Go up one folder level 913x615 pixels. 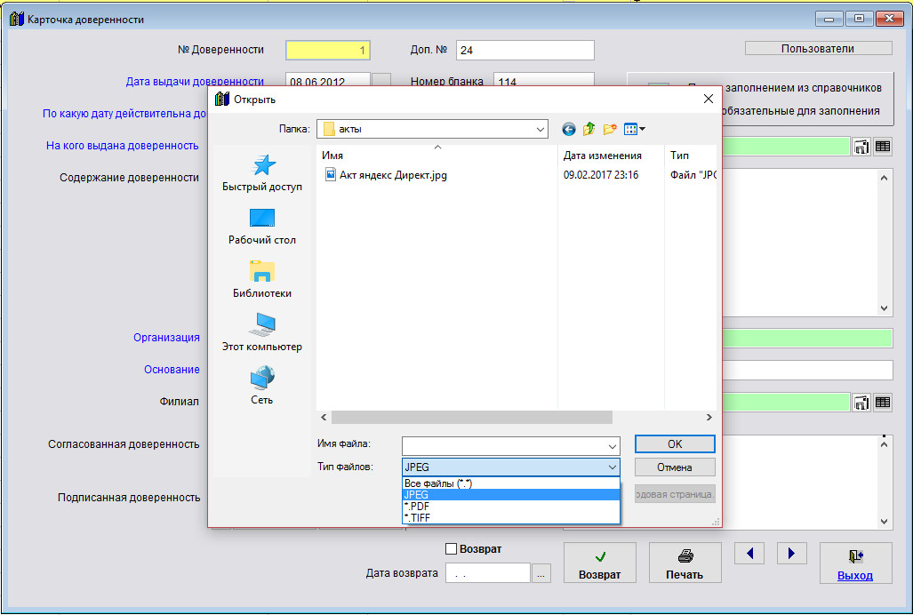click(589, 129)
